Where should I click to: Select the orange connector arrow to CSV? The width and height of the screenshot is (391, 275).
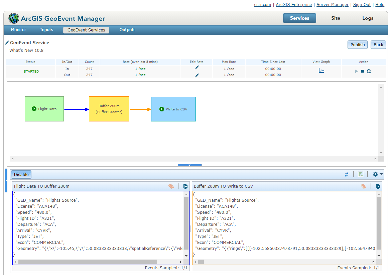[140, 109]
